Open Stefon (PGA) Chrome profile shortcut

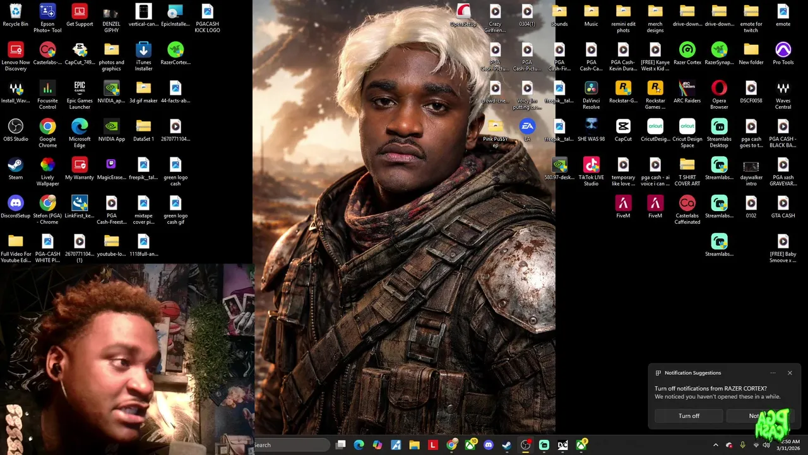(47, 210)
